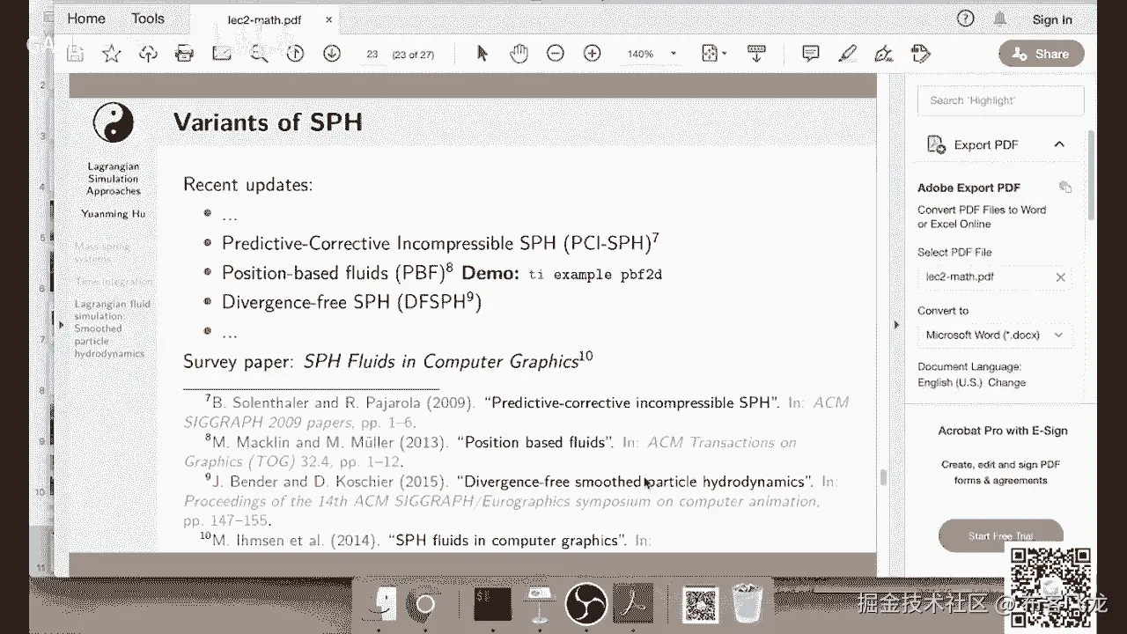Click the 'ti example pbf2d' demo text
Image resolution: width=1127 pixels, height=634 pixels.
click(594, 274)
